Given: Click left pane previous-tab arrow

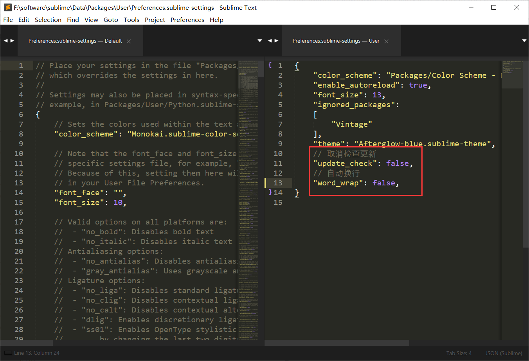Looking at the screenshot, I should (x=6, y=41).
